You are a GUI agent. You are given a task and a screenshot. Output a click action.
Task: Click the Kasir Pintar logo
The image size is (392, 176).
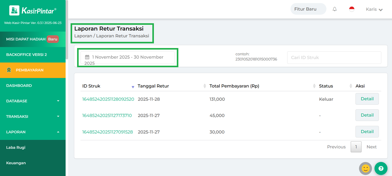33,11
